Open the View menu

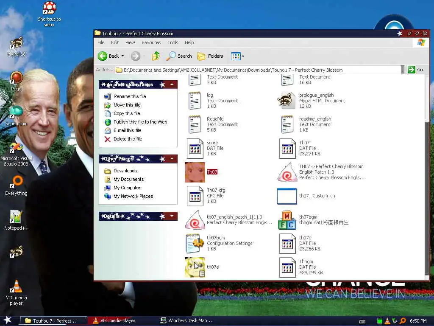130,42
